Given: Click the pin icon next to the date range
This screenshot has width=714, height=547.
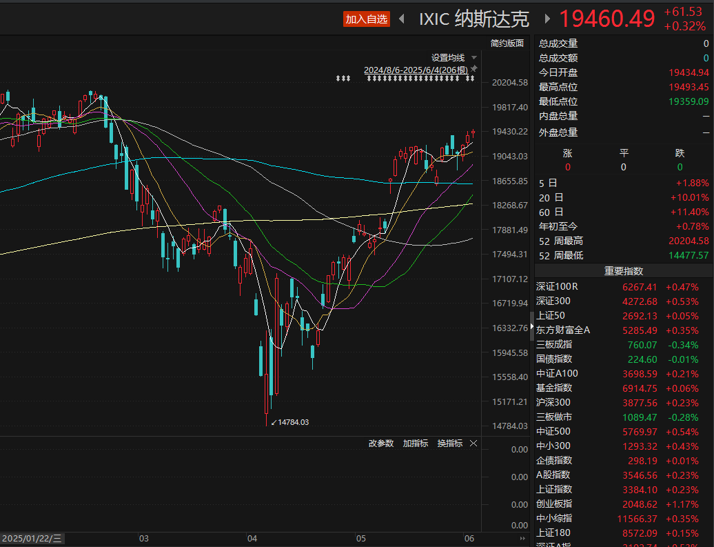Looking at the screenshot, I should (x=474, y=69).
